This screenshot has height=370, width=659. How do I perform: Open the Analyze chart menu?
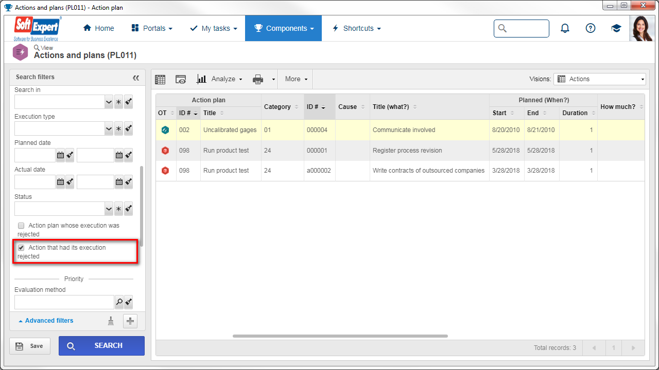pyautogui.click(x=219, y=79)
